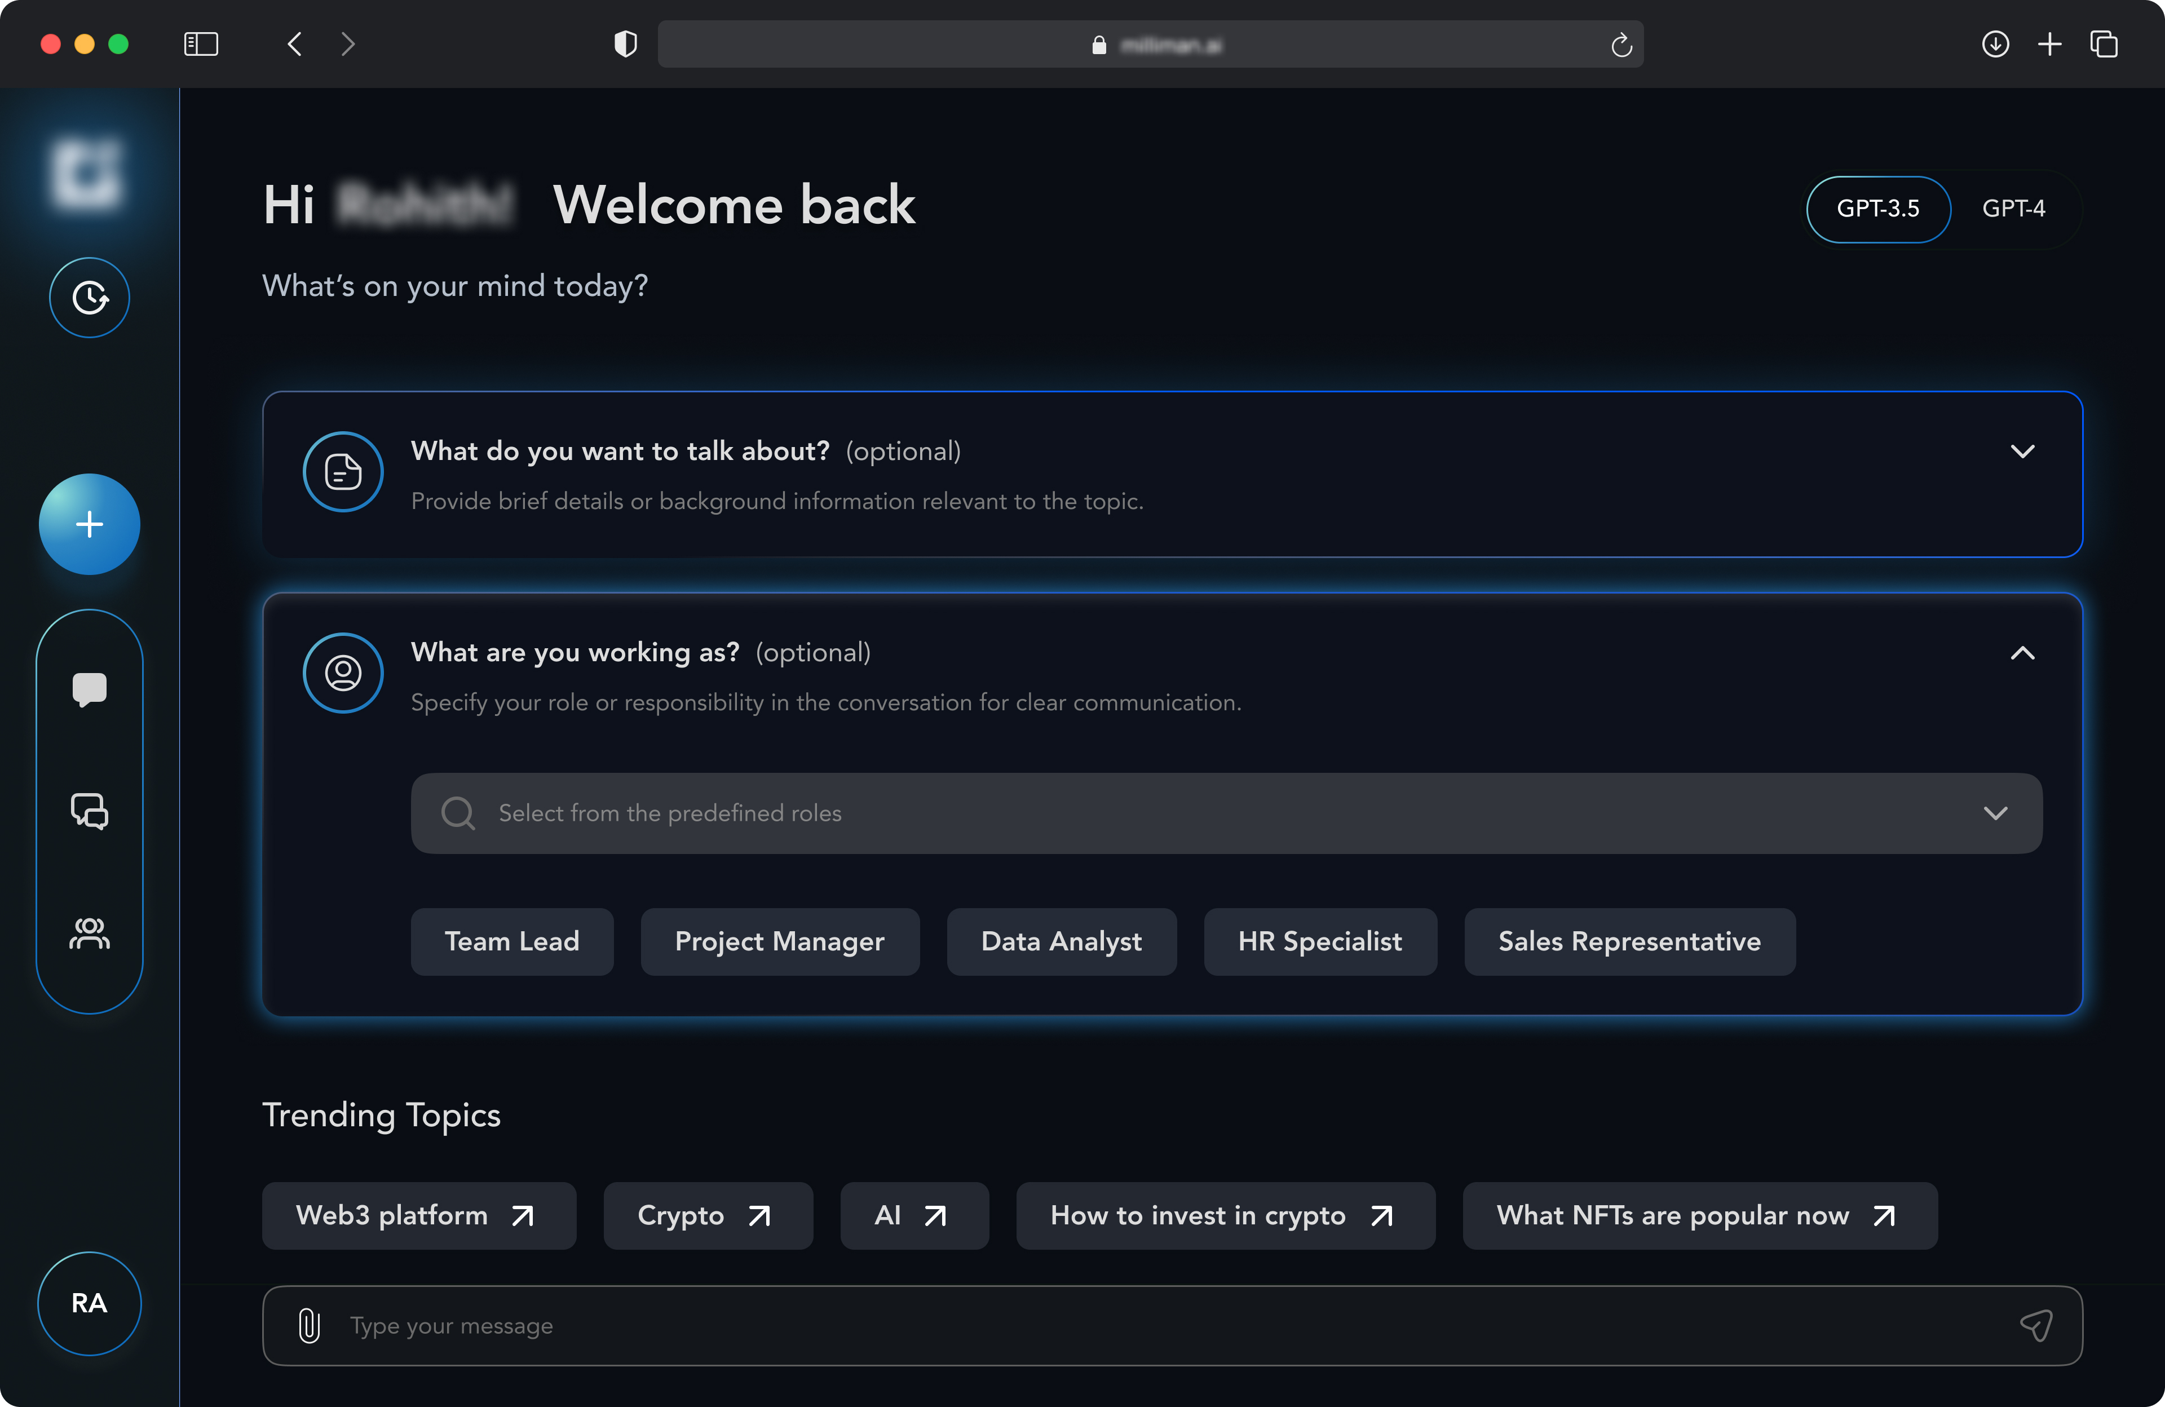Collapse the 'What are you working as' section

[2021, 653]
